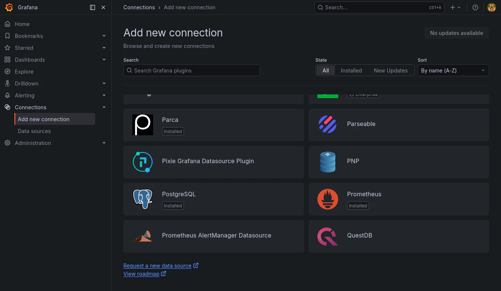Click the No updates available button
The image size is (501, 291).
coord(456,33)
